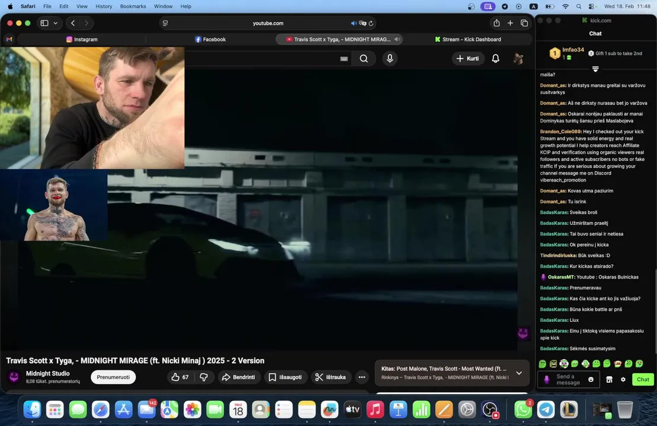Image resolution: width=657 pixels, height=426 pixels.
Task: Open Kick chat settings gear
Action: click(x=623, y=379)
